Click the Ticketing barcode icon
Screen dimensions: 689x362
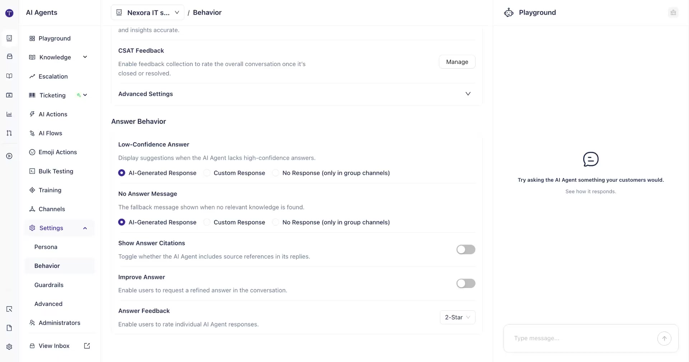32,95
